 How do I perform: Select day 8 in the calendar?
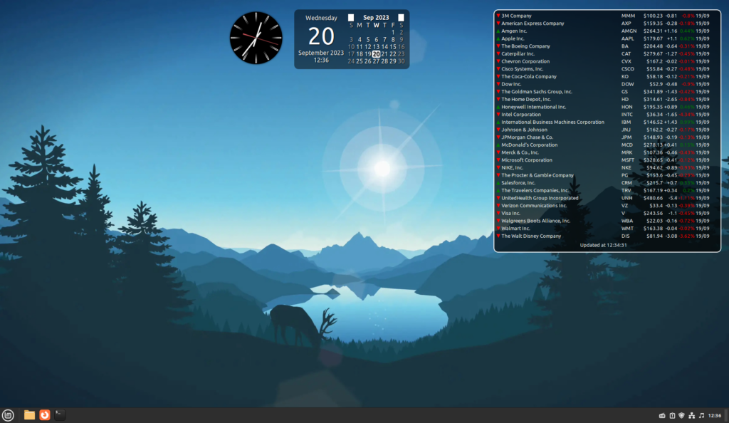pos(393,39)
